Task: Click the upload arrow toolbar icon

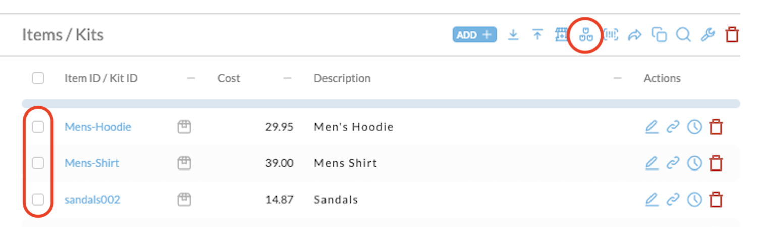Action: click(x=537, y=35)
